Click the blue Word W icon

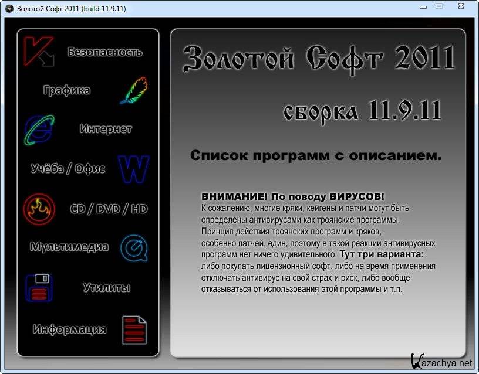[133, 169]
